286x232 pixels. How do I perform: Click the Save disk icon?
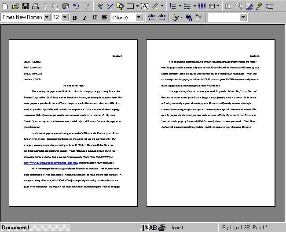tap(26, 6)
